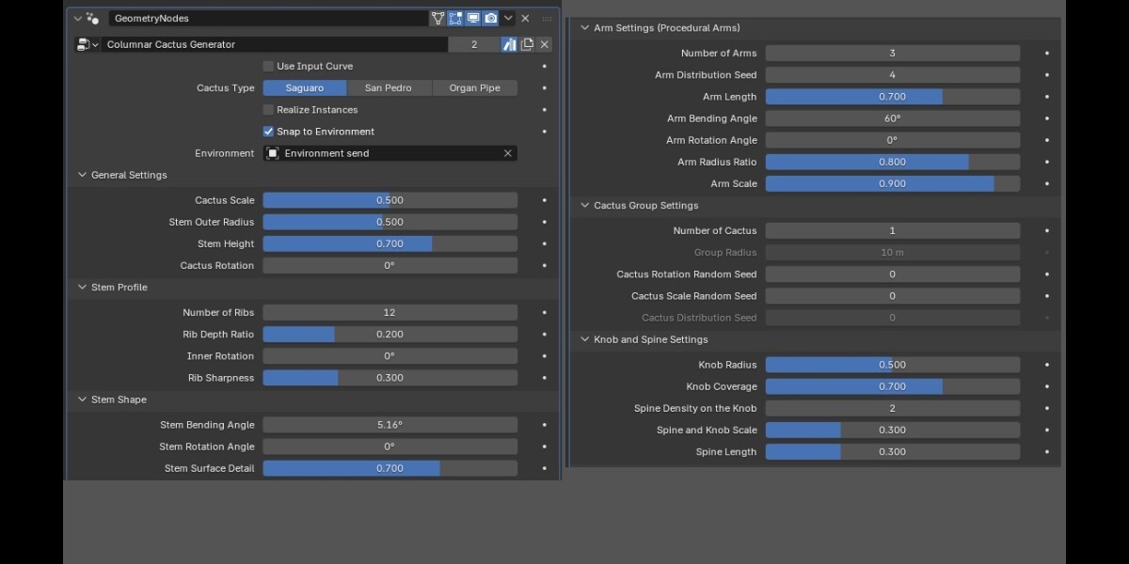Screen dimensions: 1129x564
Task: Click the Number of Ribs field
Action: [x=390, y=312]
